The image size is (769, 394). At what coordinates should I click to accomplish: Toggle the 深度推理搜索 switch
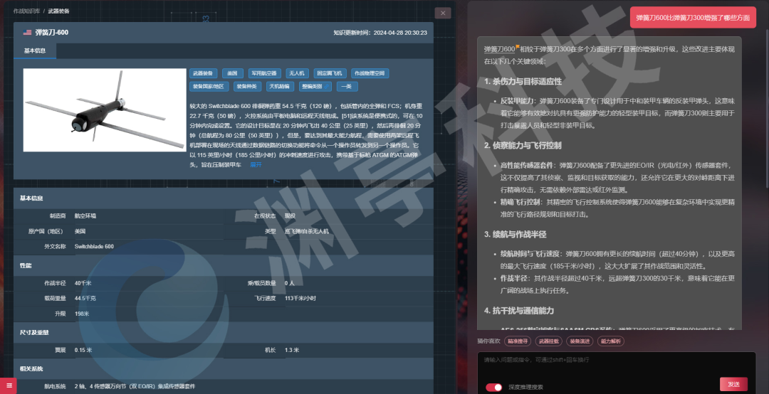tap(494, 387)
